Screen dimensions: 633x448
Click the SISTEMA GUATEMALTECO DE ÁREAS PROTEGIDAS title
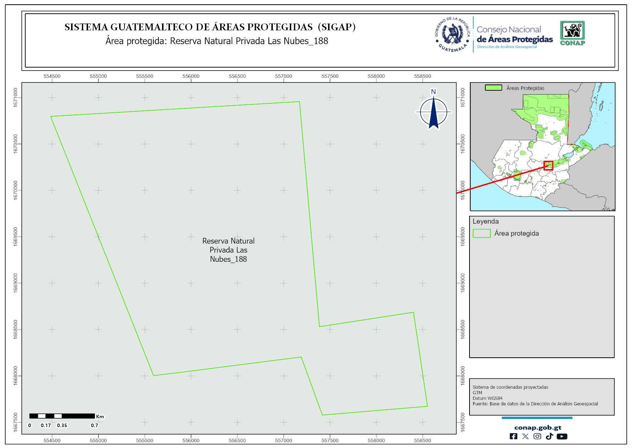coord(210,27)
